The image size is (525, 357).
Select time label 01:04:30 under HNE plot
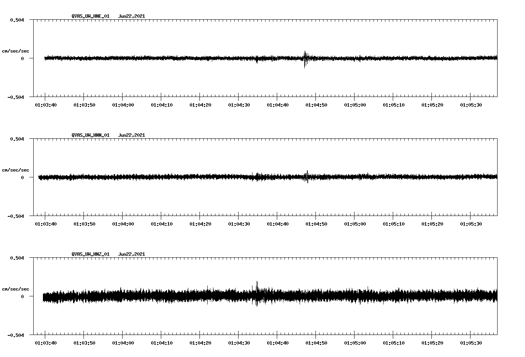pos(239,105)
